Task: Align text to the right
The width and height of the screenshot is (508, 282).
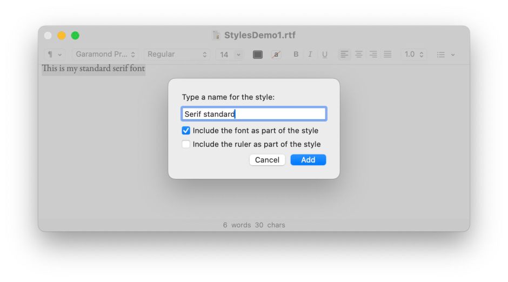Action: pos(373,55)
